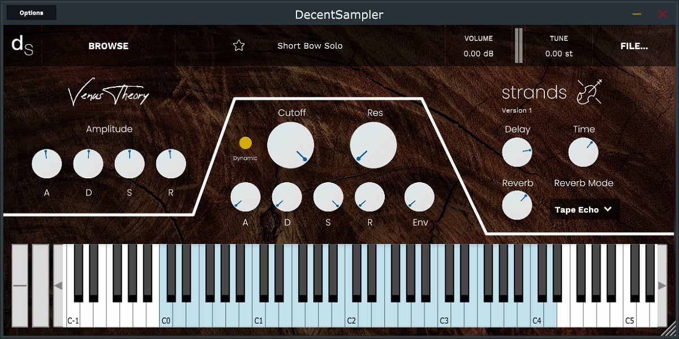Click the BROWSE button
Image resolution: width=679 pixels, height=339 pixels.
(x=108, y=46)
